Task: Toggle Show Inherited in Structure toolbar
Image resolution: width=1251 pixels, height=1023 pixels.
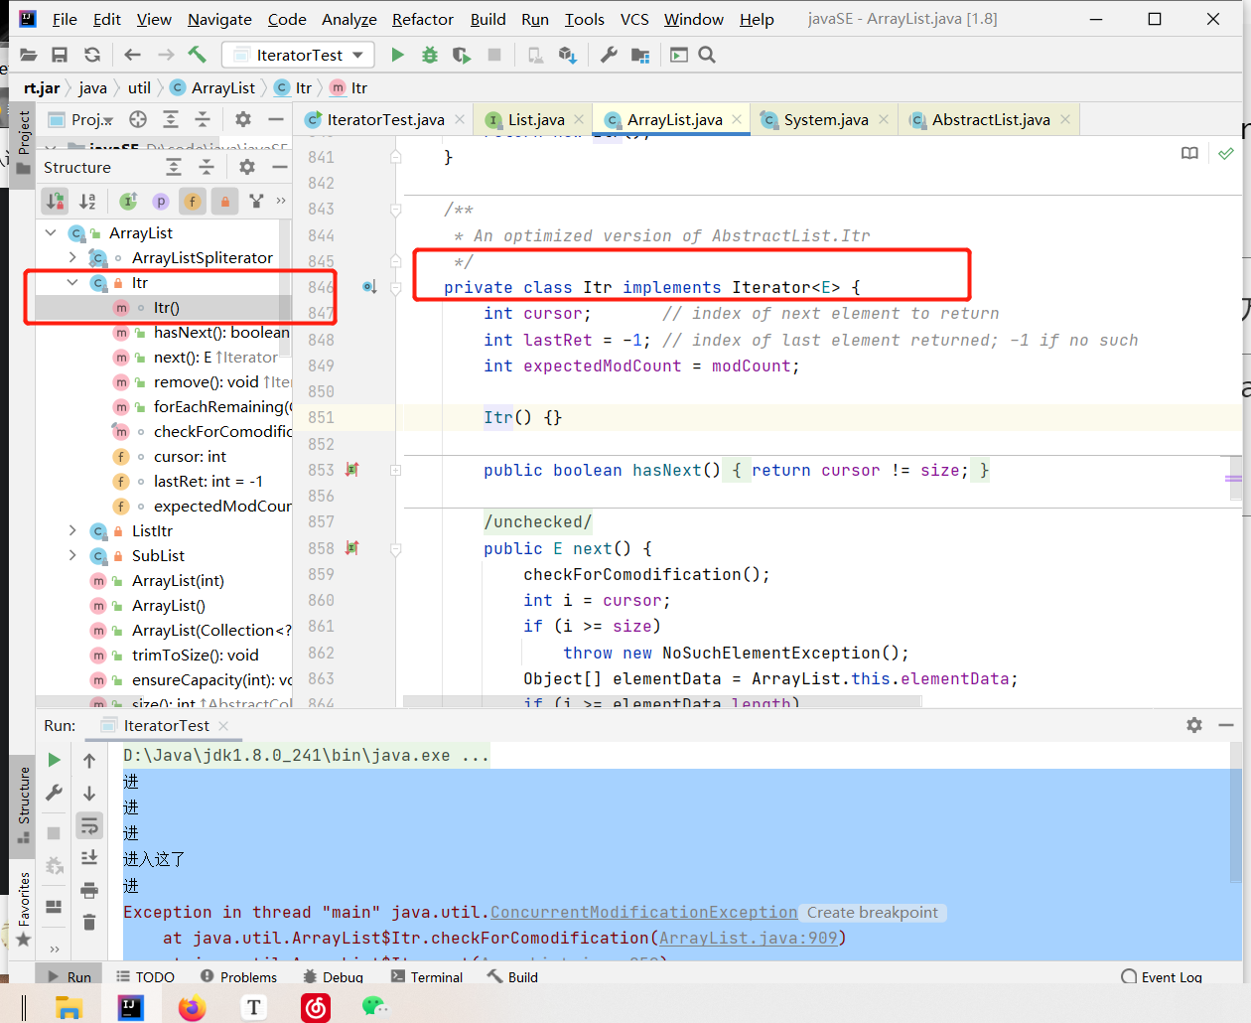Action: 128,202
